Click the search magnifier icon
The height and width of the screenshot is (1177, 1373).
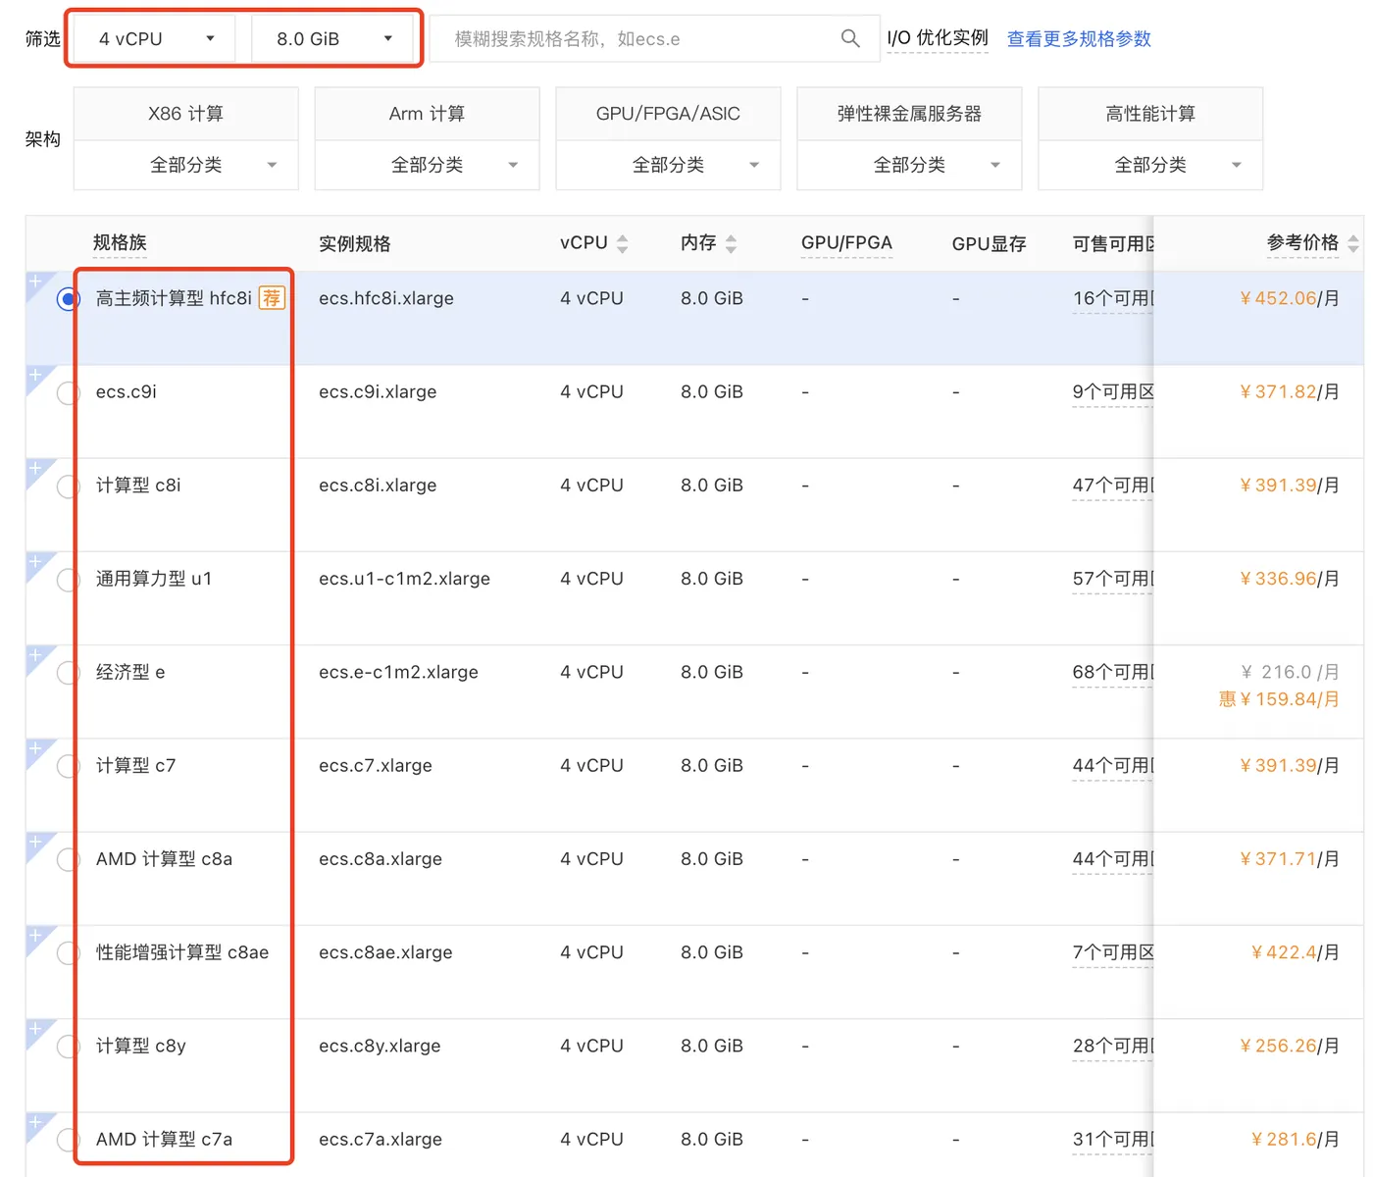tap(850, 38)
